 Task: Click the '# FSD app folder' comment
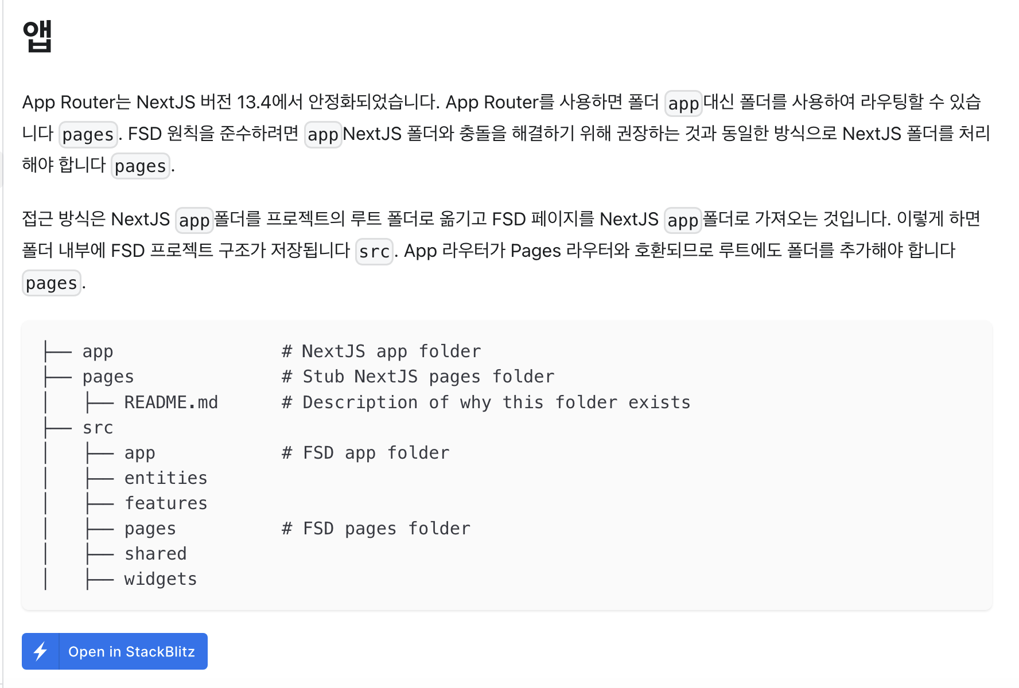[365, 453]
